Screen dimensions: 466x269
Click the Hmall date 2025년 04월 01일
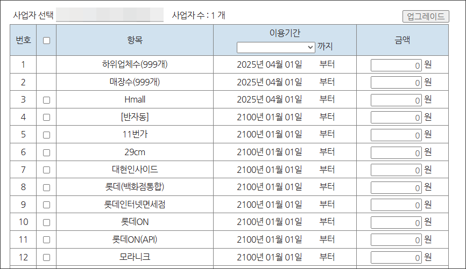click(x=269, y=99)
